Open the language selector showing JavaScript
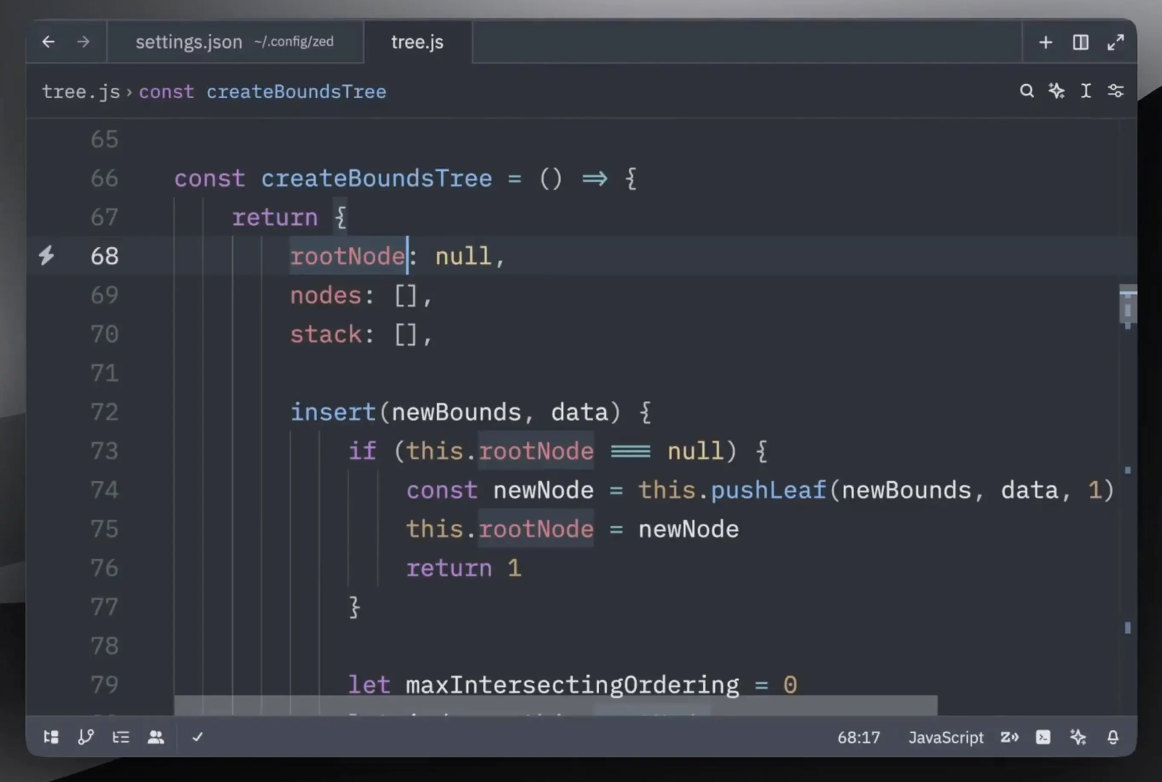The height and width of the screenshot is (782, 1162). pos(945,737)
